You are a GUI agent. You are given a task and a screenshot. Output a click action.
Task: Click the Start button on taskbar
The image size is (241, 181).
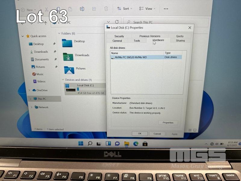tap(81, 143)
